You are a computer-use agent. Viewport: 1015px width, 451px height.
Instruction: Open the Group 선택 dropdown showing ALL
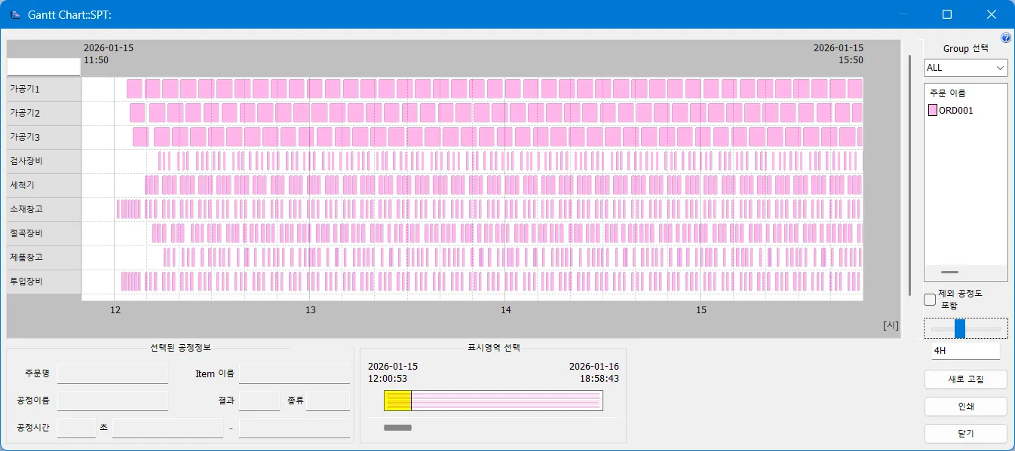(x=966, y=68)
